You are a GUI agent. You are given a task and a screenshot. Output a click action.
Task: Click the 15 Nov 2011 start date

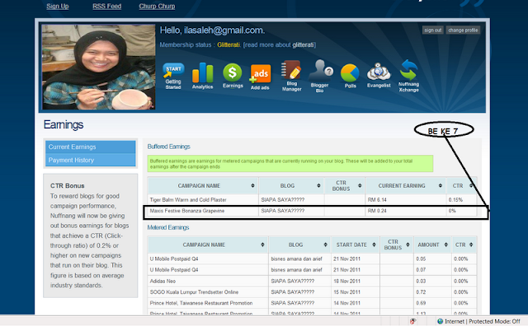point(346,292)
